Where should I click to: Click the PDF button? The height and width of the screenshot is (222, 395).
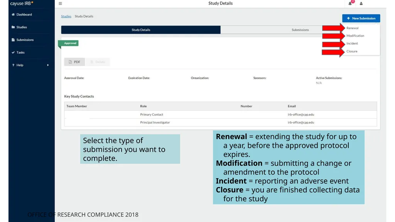74,62
